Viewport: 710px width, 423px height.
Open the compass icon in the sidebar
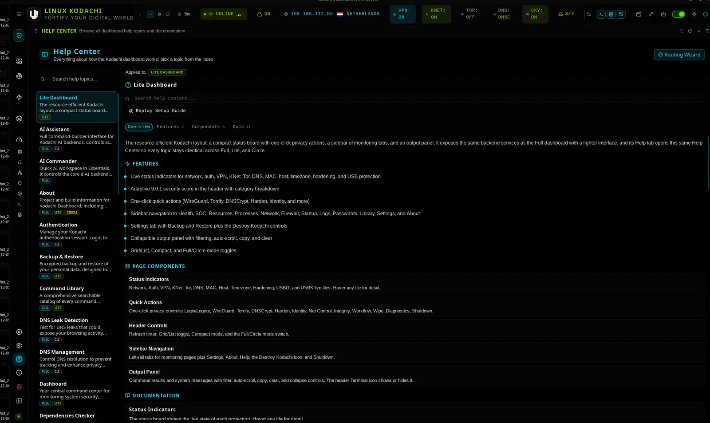pyautogui.click(x=19, y=332)
